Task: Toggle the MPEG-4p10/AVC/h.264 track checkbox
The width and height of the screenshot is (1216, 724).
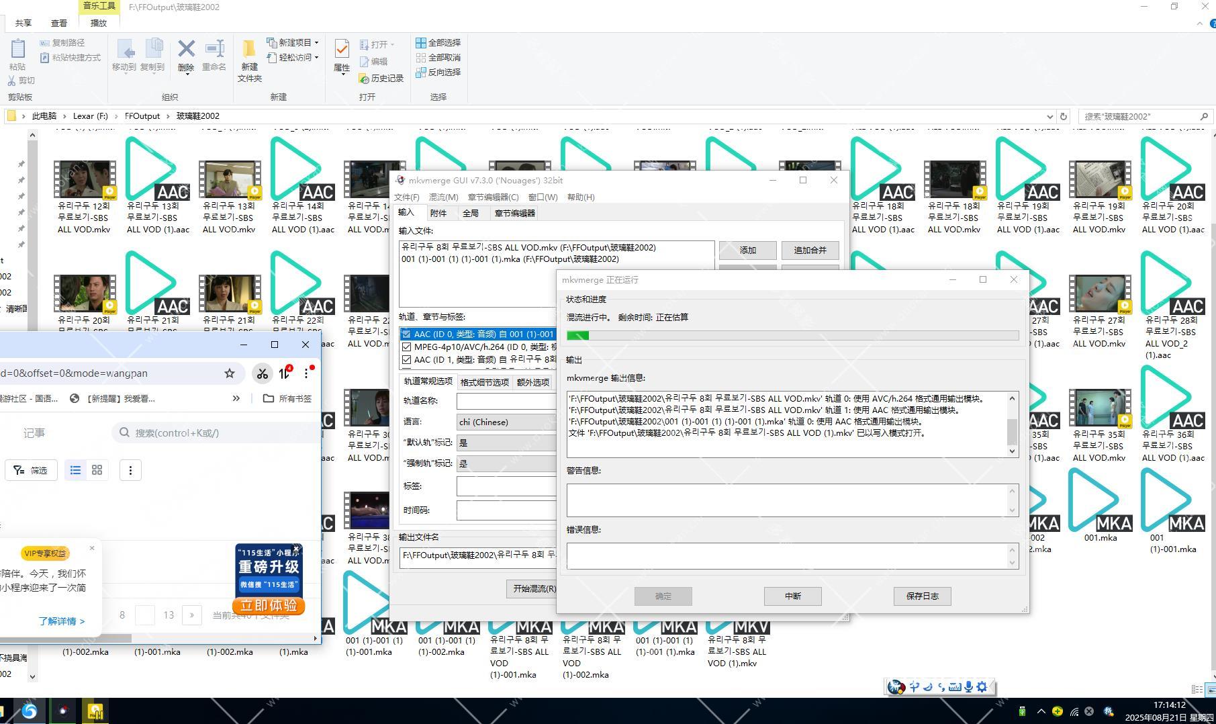Action: coord(406,347)
